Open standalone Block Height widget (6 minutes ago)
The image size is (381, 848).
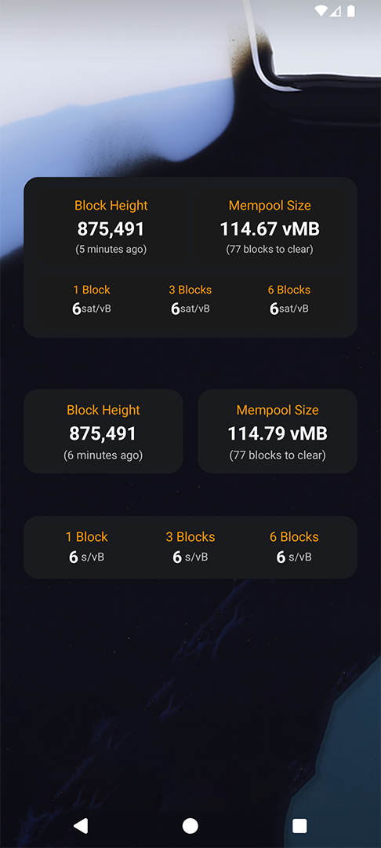(103, 431)
